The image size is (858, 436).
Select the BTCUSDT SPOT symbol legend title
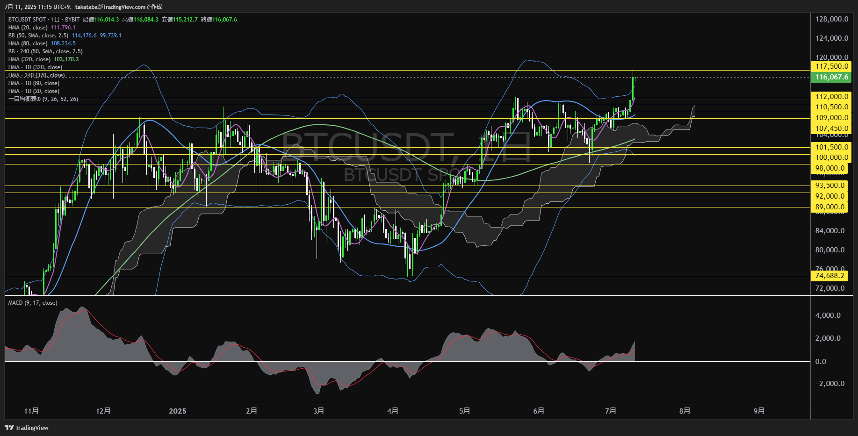coord(44,20)
